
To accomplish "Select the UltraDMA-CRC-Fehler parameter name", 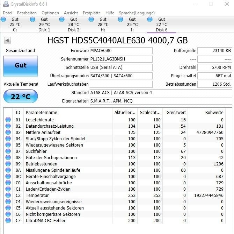I will tap(46, 221).
